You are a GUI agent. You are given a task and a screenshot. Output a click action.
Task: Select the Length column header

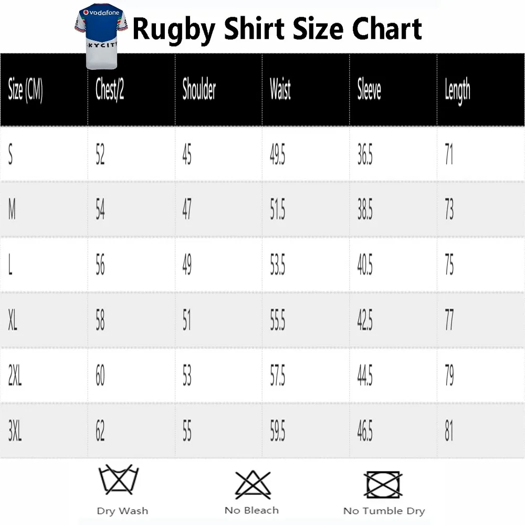(457, 91)
